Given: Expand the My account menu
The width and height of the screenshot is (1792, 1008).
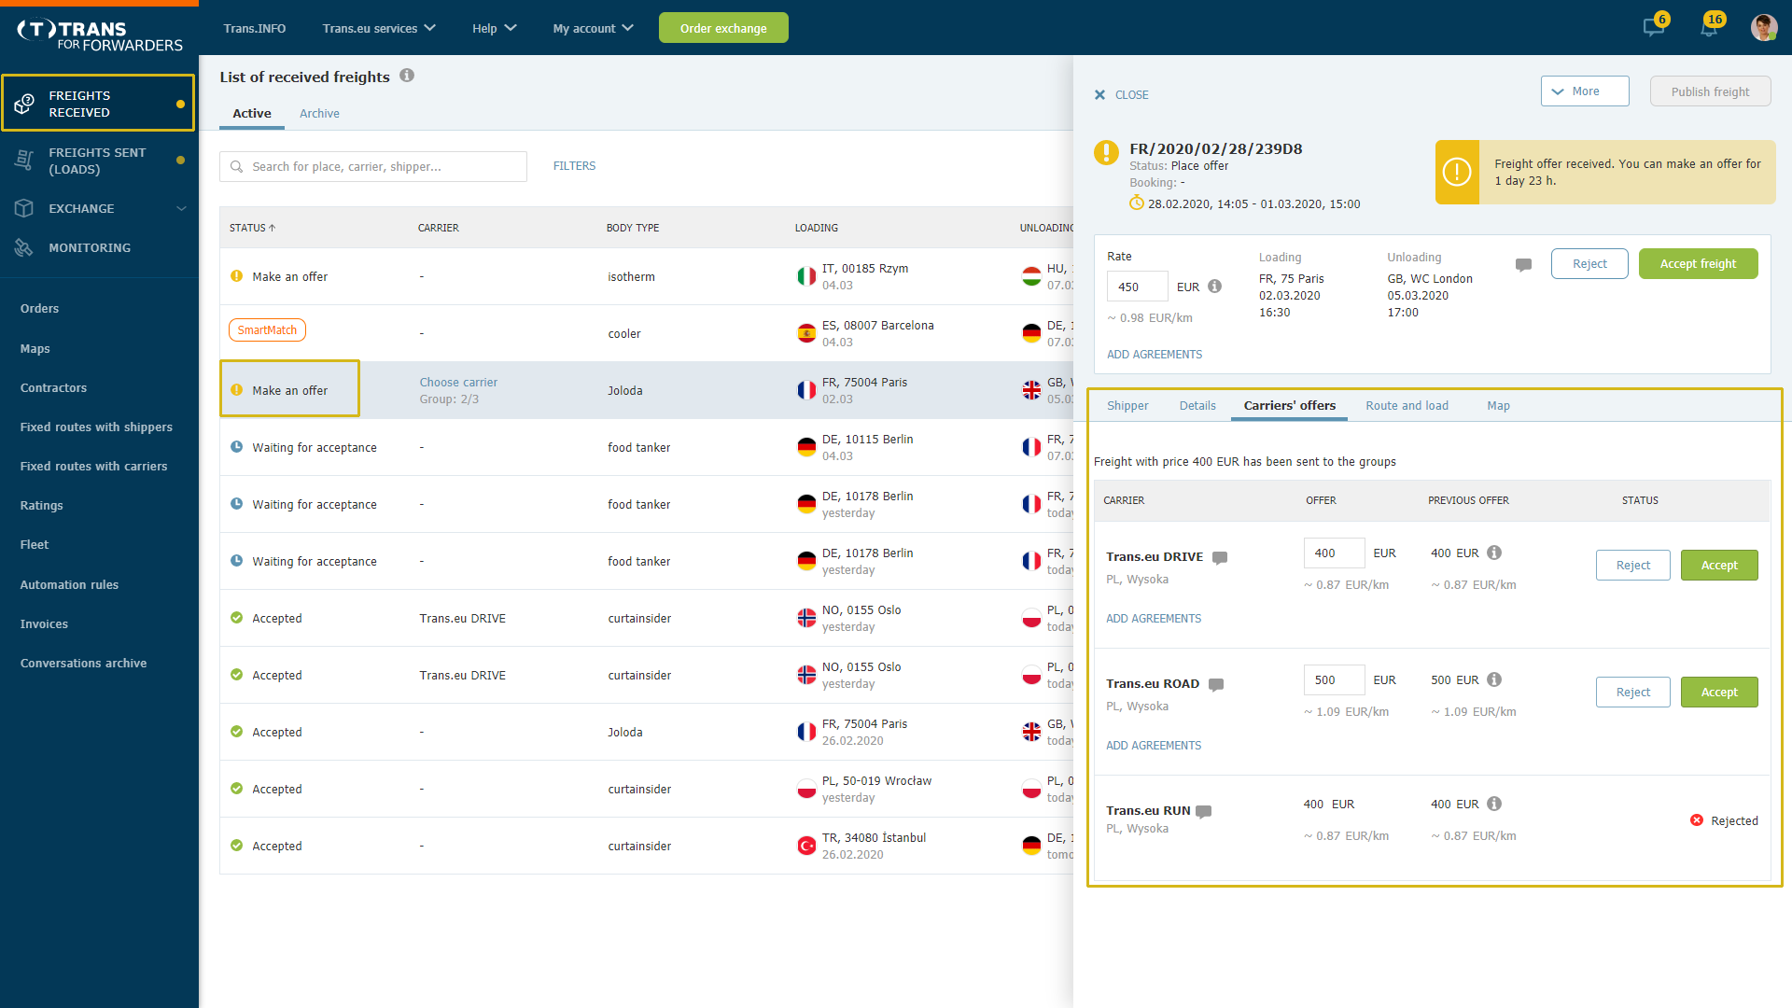Looking at the screenshot, I should [x=593, y=28].
